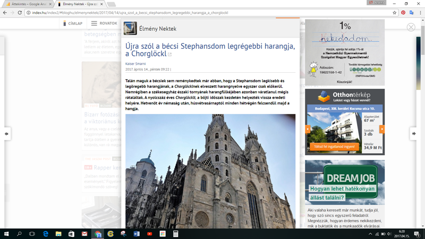Click Otthontérkép ad next orange arrow
Screen dimensions: 425x239
[381, 129]
